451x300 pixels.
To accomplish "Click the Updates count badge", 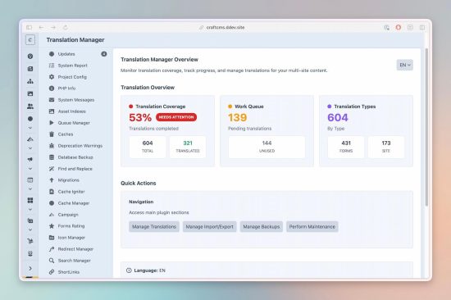I will [104, 54].
